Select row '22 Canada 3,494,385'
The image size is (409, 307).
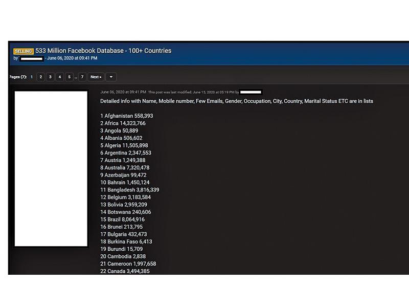(x=125, y=271)
